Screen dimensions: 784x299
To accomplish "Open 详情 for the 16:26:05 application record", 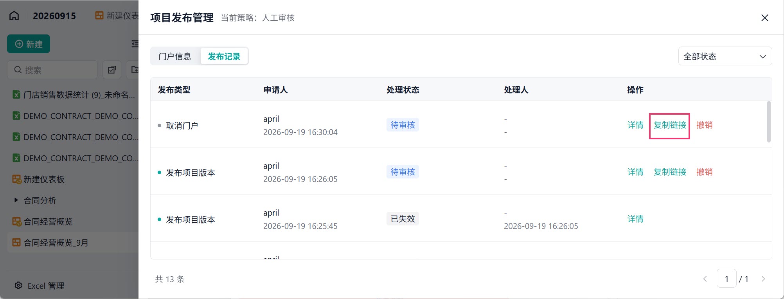I will coord(635,172).
